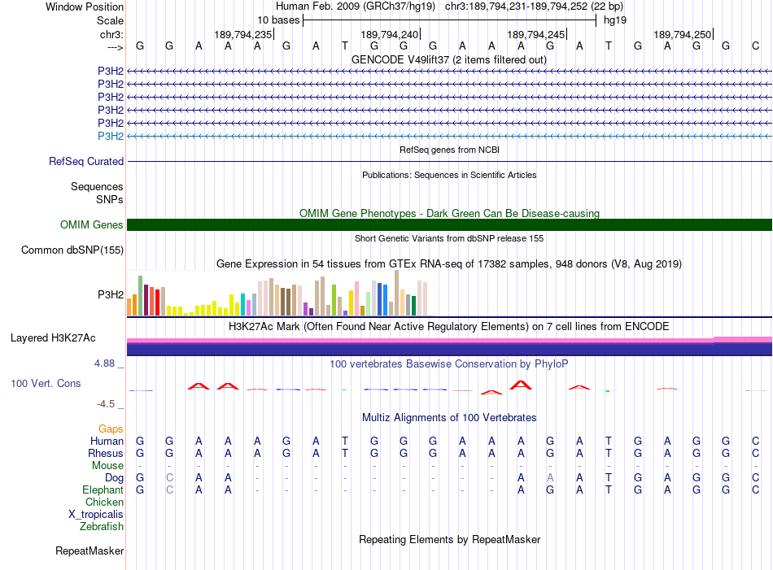Open Multiz Alignments of 100 Vertebrates title

(x=449, y=418)
